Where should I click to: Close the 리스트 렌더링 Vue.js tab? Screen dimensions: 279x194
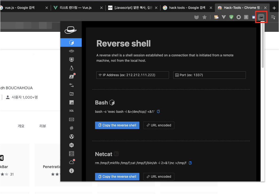click(x=101, y=8)
